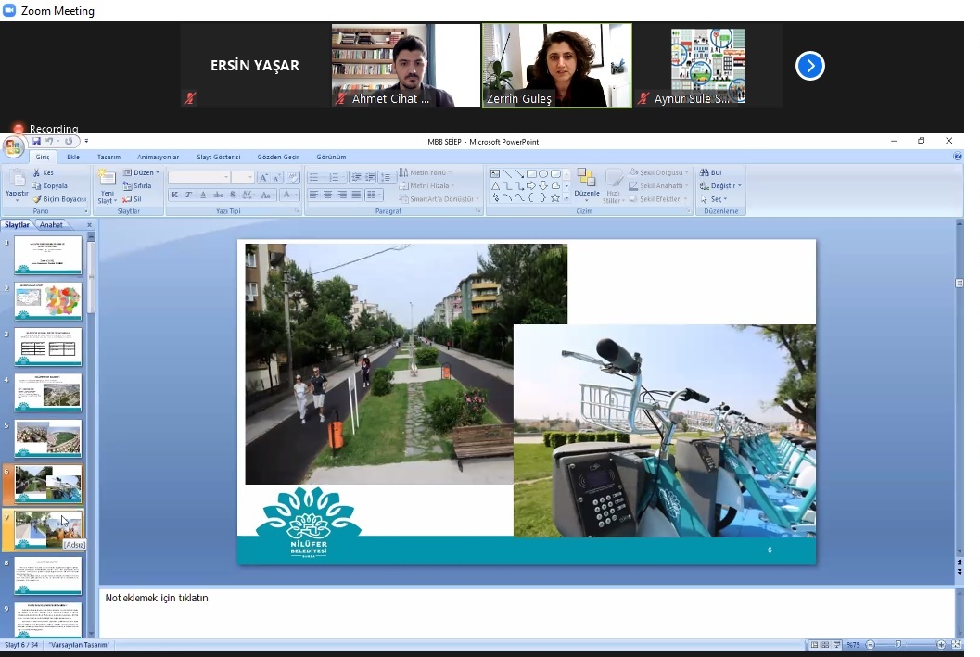This screenshot has width=980, height=657.
Task: Switch to the Anahat outline tab
Action: 51,225
